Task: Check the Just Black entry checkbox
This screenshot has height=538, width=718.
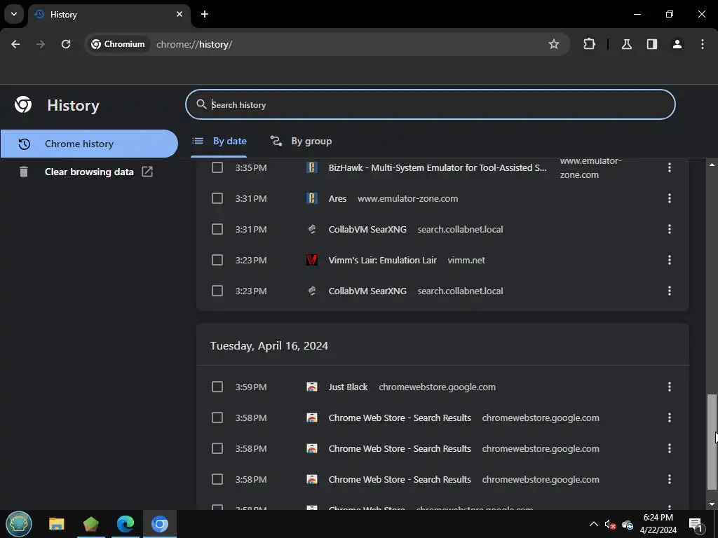Action: [217, 387]
